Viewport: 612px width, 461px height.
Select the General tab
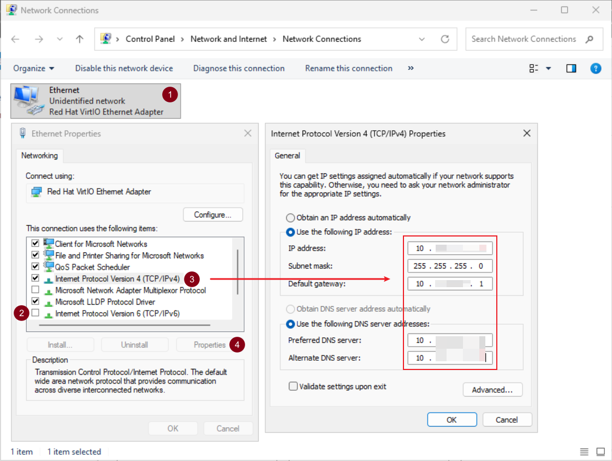coord(287,156)
